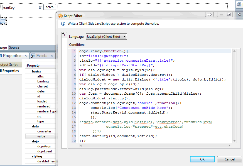
Task: Collapse the basics property group
Action: click(x=36, y=71)
